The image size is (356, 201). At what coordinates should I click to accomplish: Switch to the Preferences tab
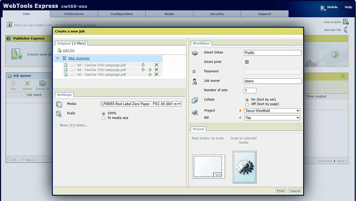click(74, 14)
